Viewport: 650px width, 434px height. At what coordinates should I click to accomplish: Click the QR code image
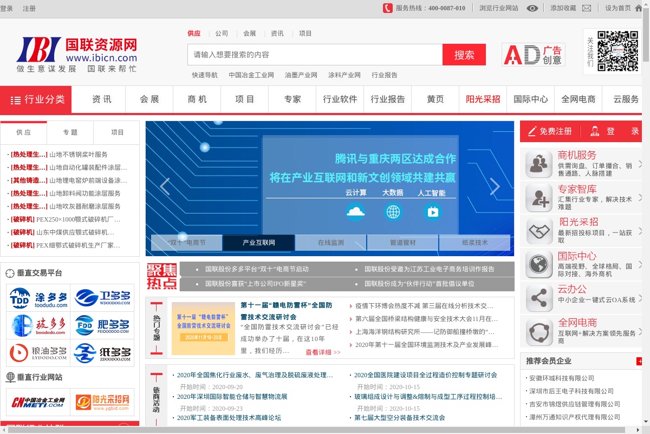pyautogui.click(x=618, y=51)
